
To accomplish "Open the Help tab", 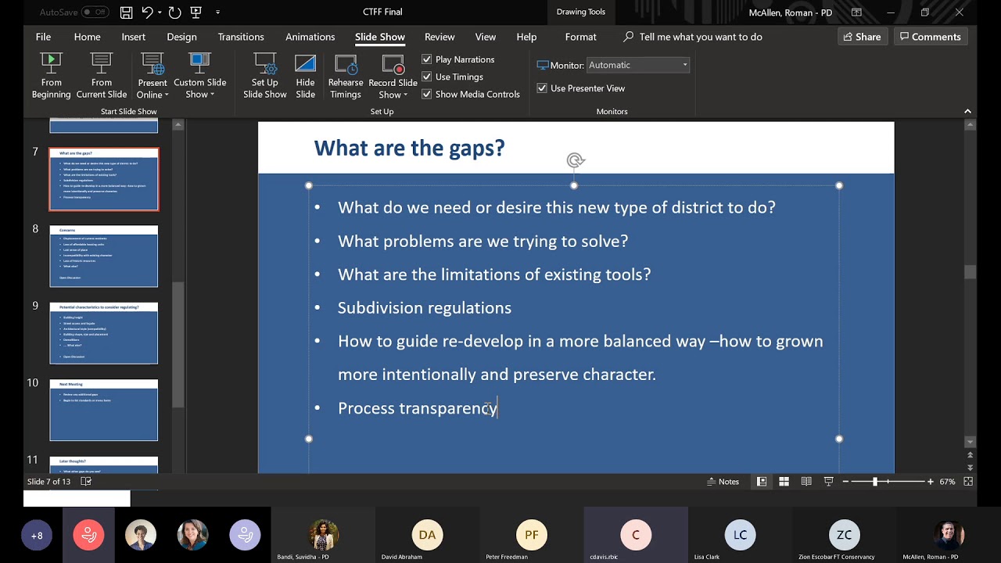I will click(x=526, y=37).
